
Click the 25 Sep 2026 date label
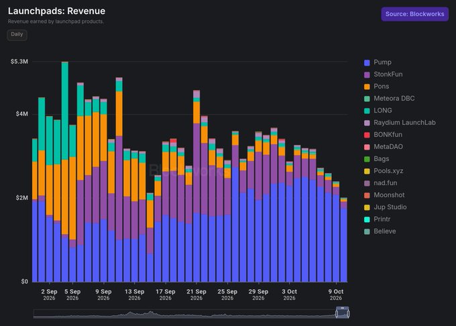(227, 294)
